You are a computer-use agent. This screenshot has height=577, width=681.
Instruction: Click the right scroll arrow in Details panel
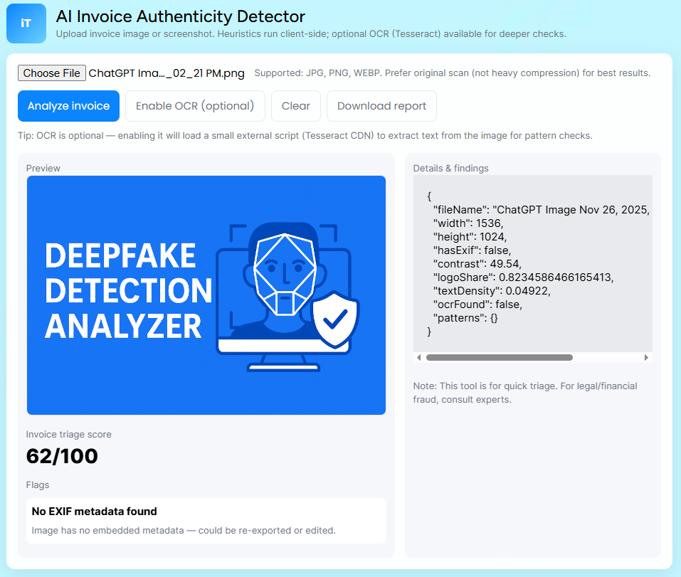coord(646,357)
